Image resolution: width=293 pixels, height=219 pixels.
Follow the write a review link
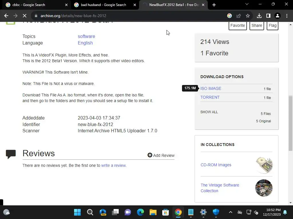[113, 165]
